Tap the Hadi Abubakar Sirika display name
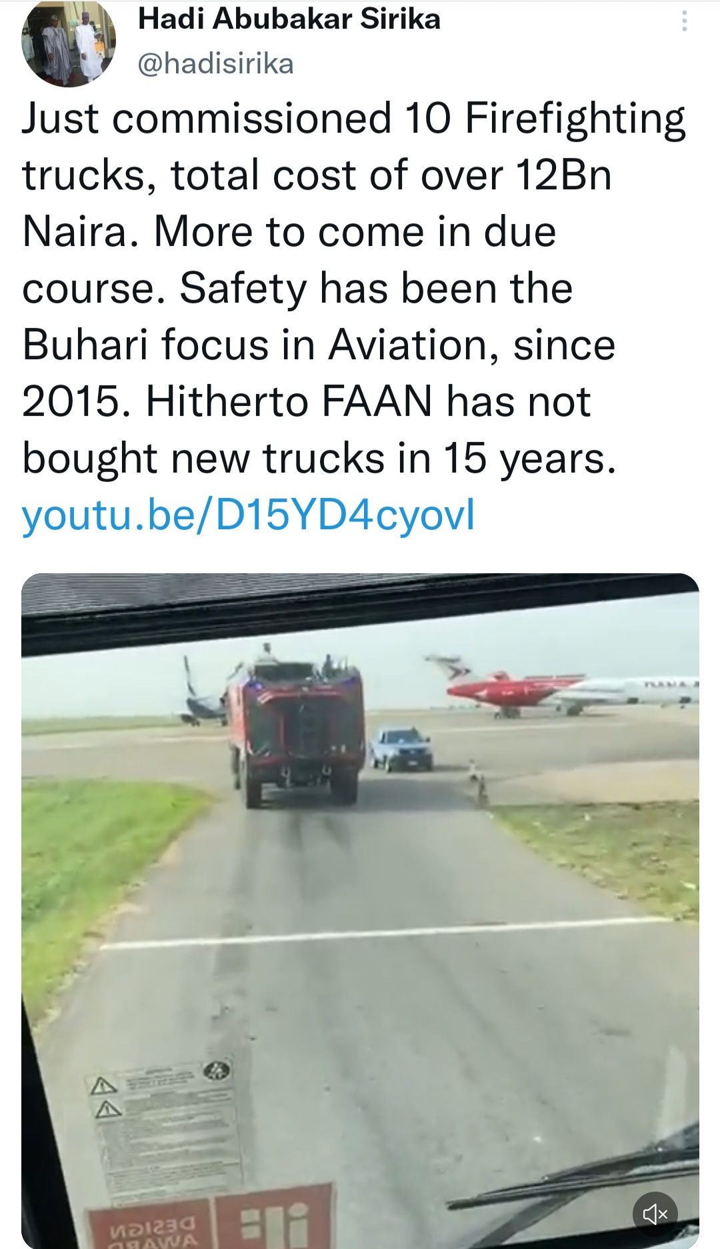Viewport: 720px width, 1249px height. [289, 19]
